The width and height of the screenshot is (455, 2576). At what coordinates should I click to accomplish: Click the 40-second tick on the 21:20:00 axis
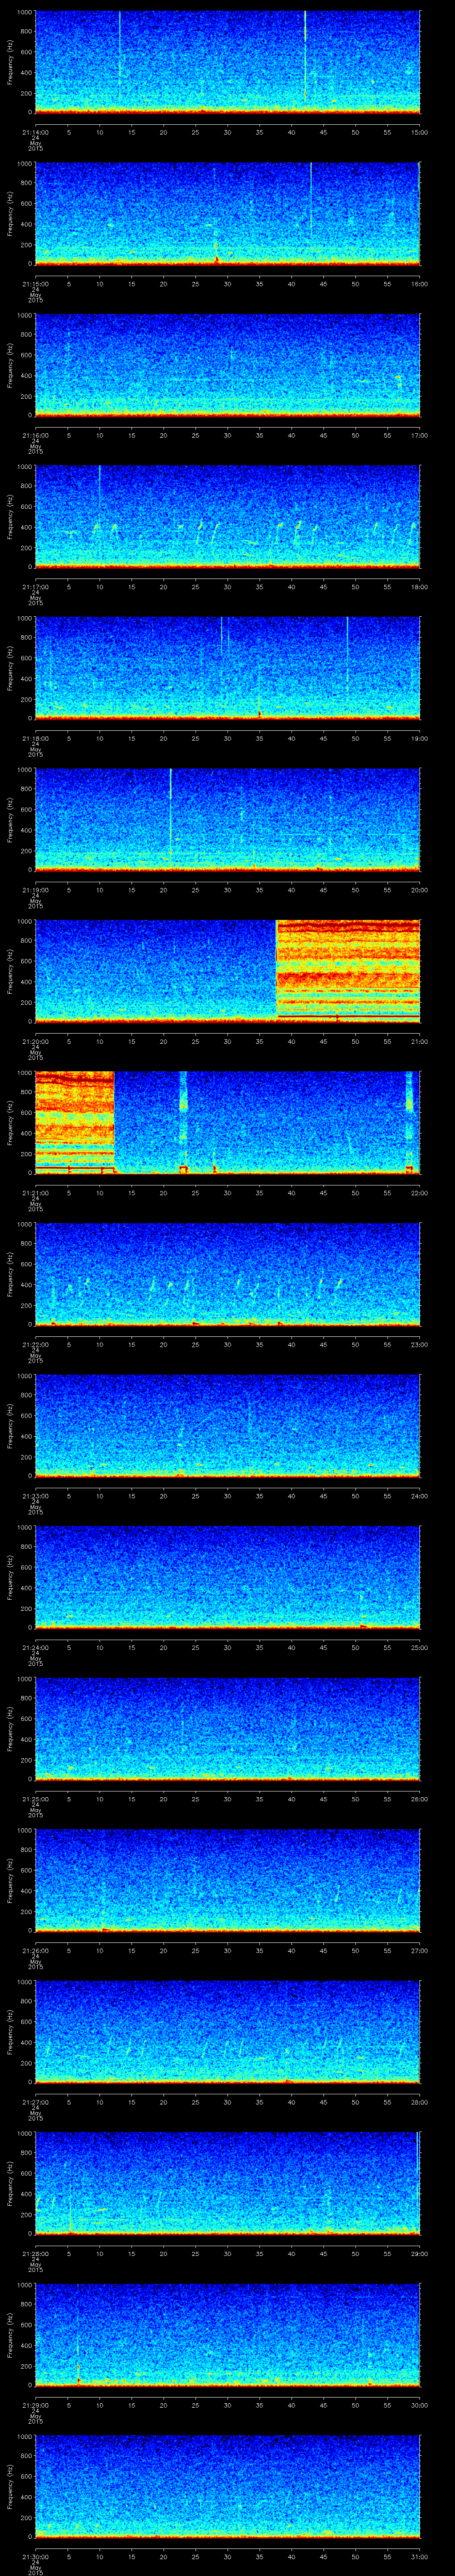point(291,1041)
